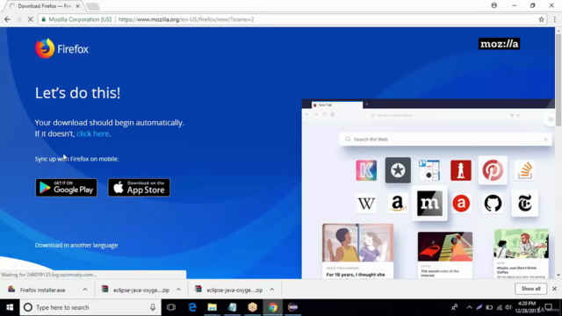Image resolution: width=562 pixels, height=316 pixels.
Task: Click the Wikipedia tile in preview
Action: click(366, 203)
